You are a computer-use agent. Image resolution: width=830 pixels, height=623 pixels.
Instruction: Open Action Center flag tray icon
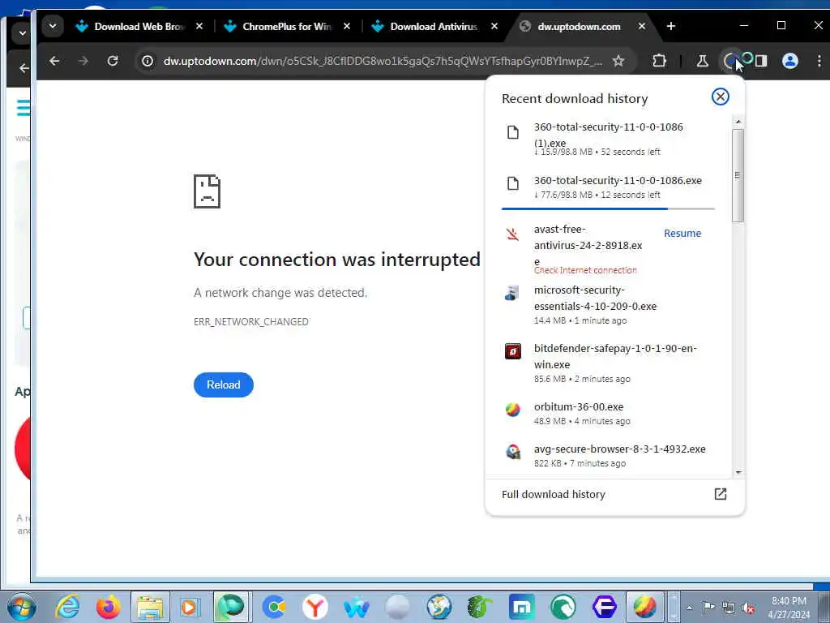coord(708,608)
